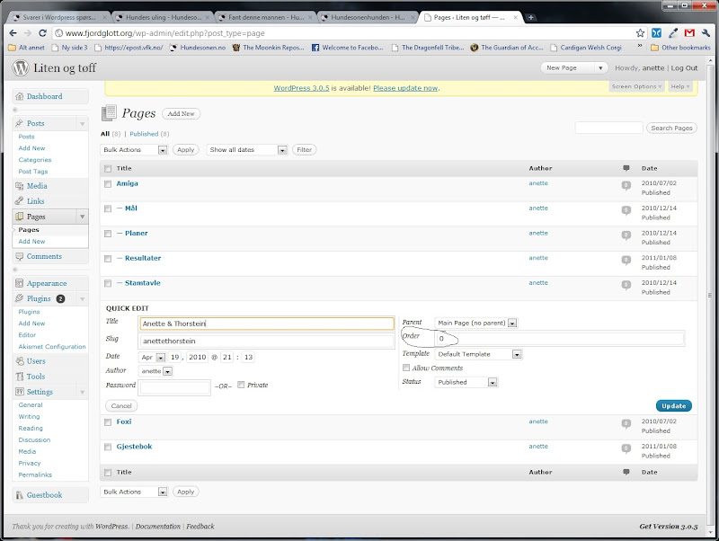Click the WordPress logo icon

20,68
